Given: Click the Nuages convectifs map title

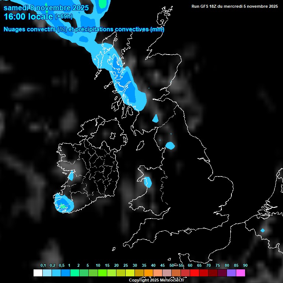Looking at the screenshot, I should click(x=84, y=29).
